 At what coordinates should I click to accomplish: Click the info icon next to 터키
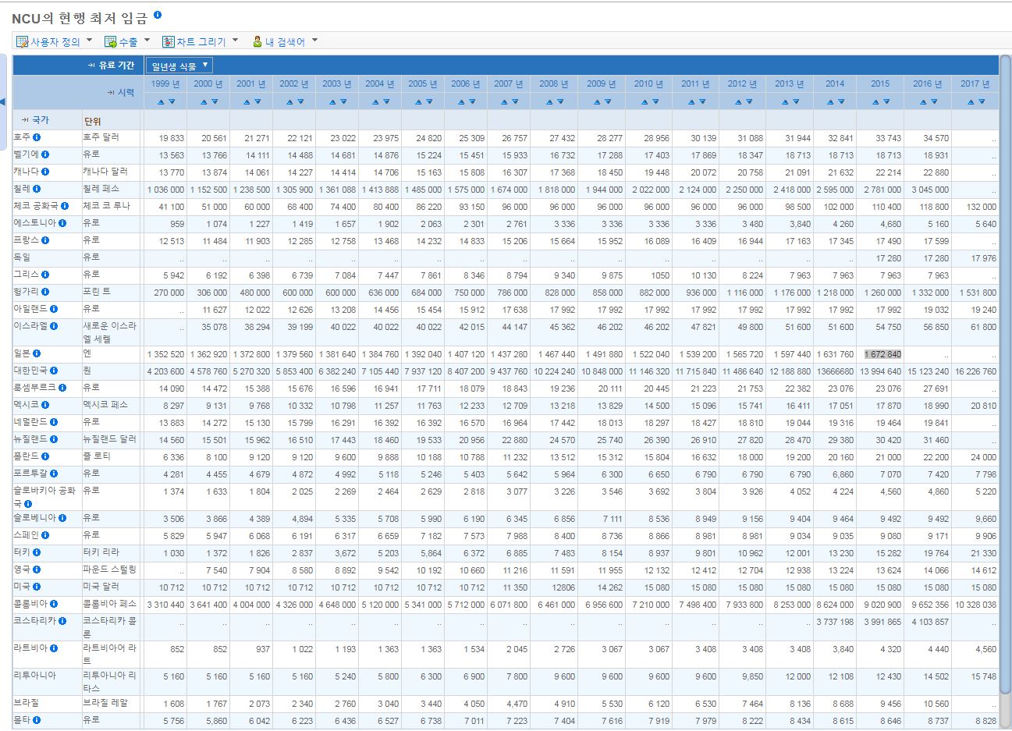pos(37,552)
